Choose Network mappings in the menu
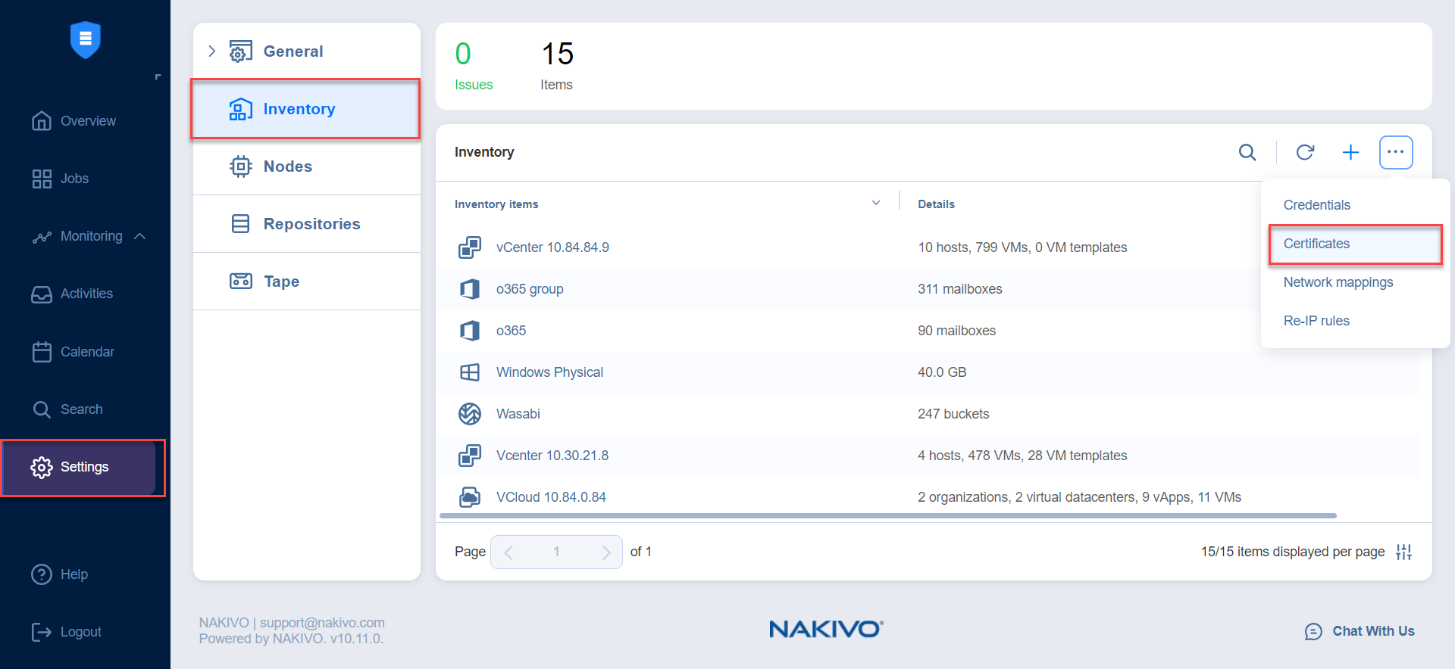 tap(1338, 282)
